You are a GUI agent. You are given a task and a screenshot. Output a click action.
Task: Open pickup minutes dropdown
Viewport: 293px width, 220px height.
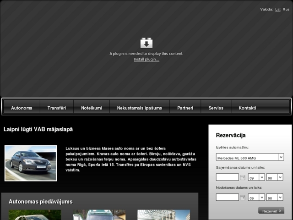(x=274, y=177)
